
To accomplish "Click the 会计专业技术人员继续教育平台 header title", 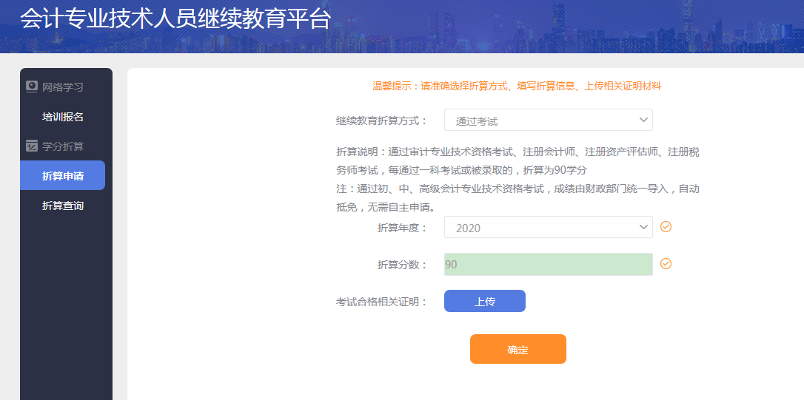I will pos(175,19).
